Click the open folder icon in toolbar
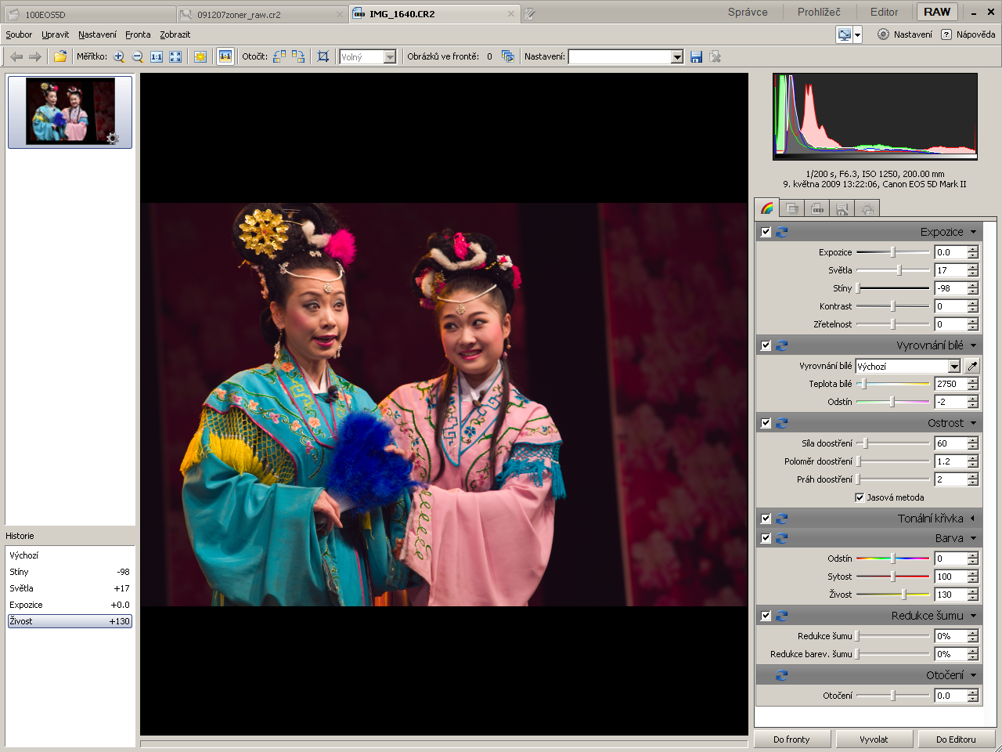1002x752 pixels. pos(60,56)
